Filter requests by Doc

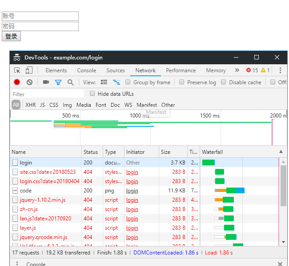click(x=115, y=105)
